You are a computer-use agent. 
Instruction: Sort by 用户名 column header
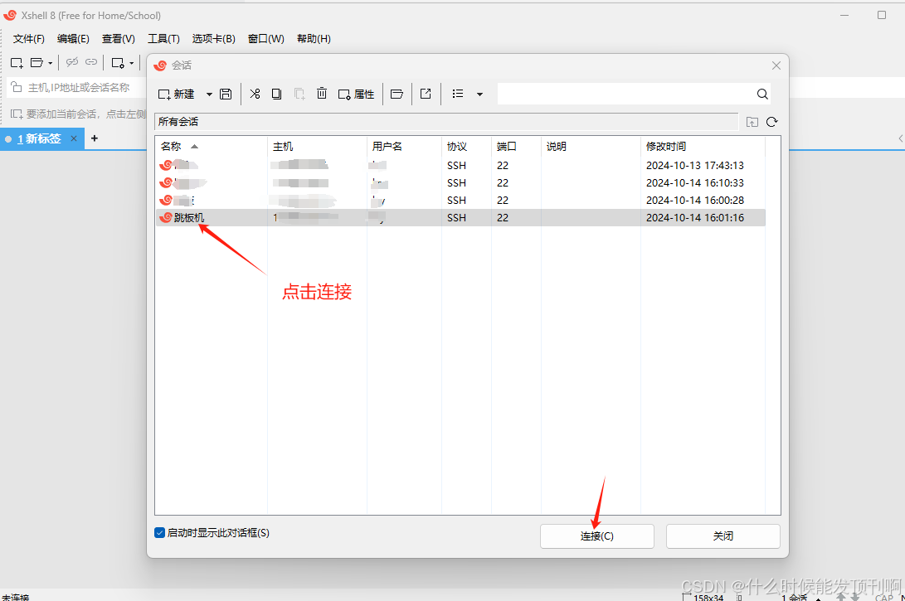pos(404,147)
